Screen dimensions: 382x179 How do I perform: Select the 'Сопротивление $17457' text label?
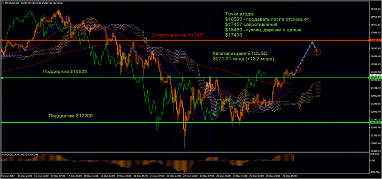(178, 35)
